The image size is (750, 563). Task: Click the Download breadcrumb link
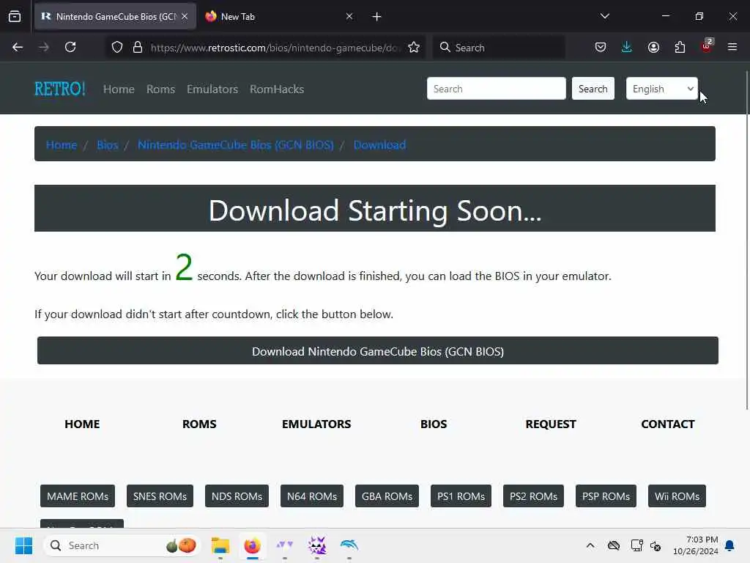pyautogui.click(x=379, y=144)
